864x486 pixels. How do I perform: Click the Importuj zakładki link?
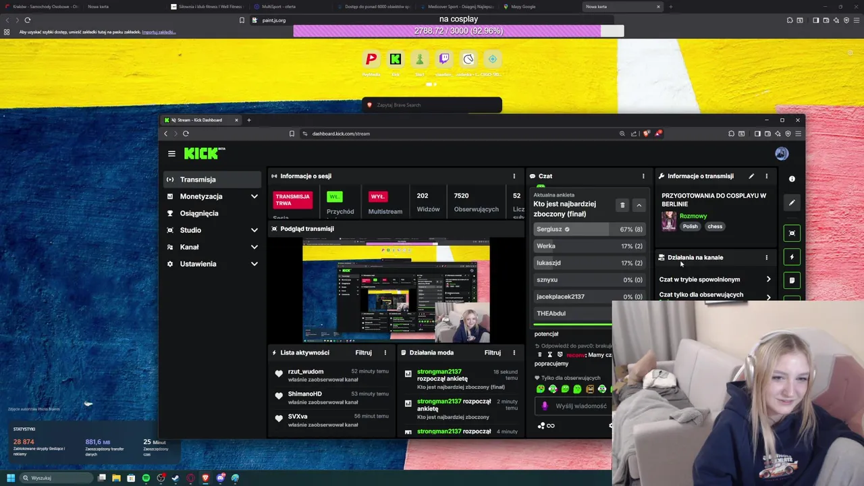(159, 32)
